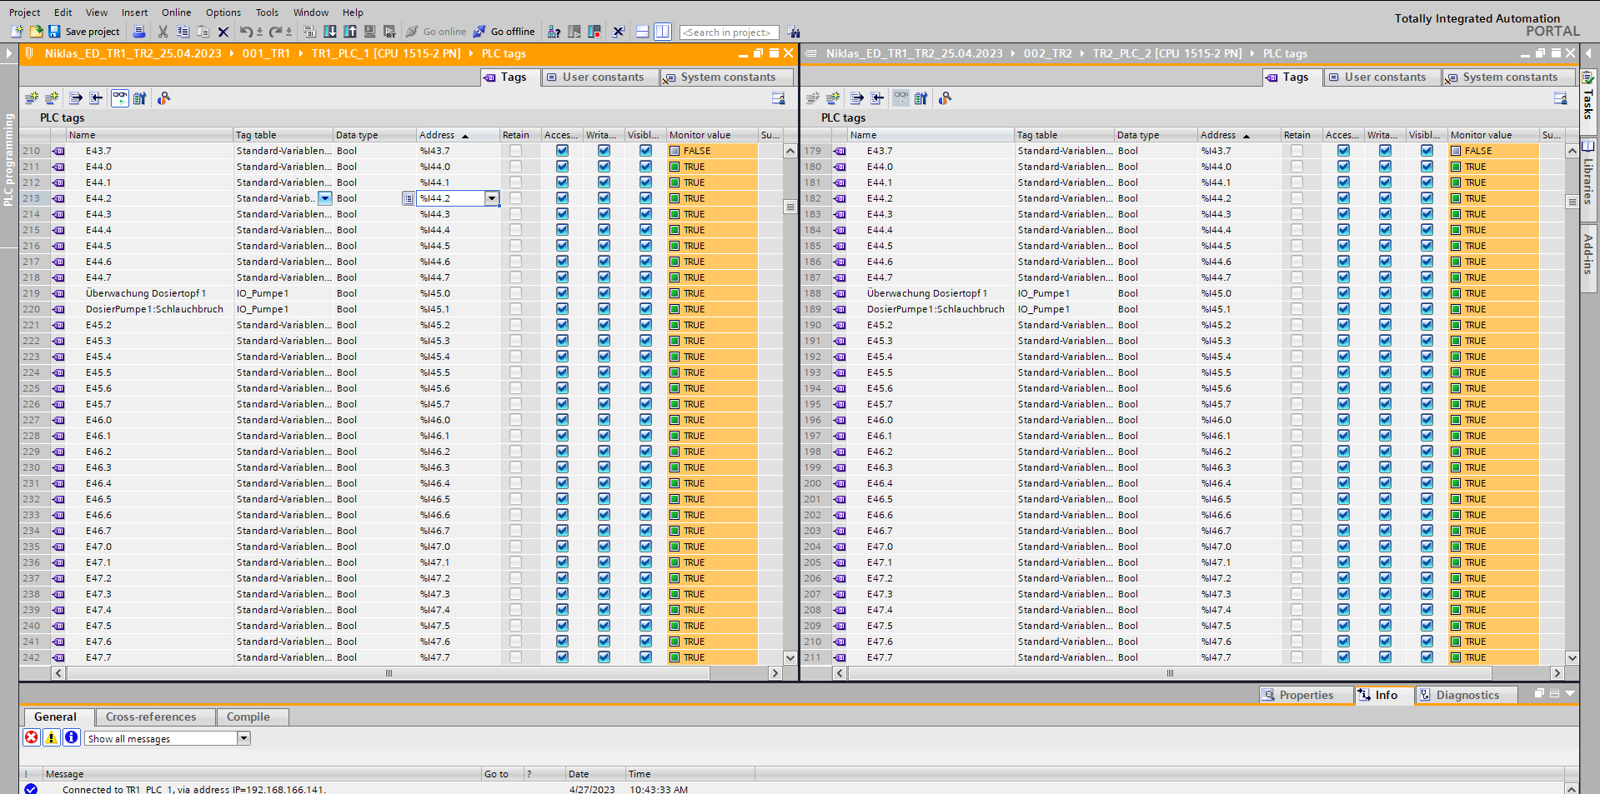Toggle Monitor all in left PLC tags toolbar
The width and height of the screenshot is (1600, 794).
[x=120, y=98]
